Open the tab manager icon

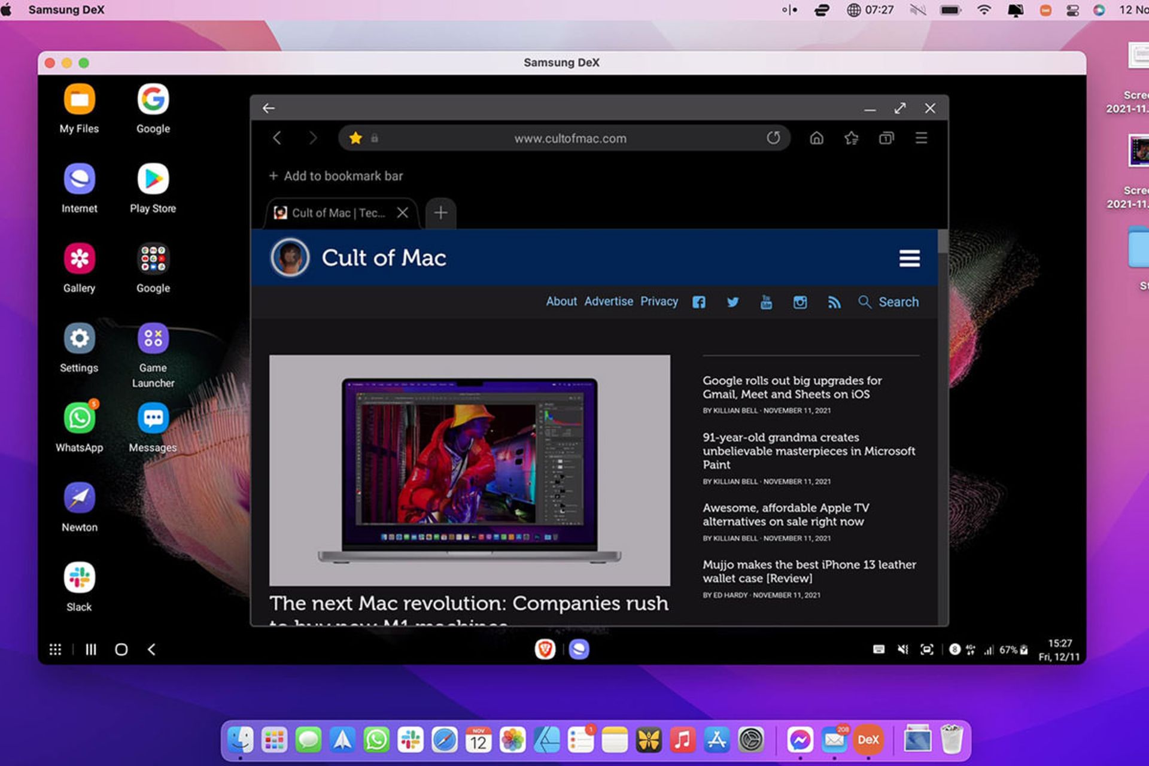coord(886,138)
